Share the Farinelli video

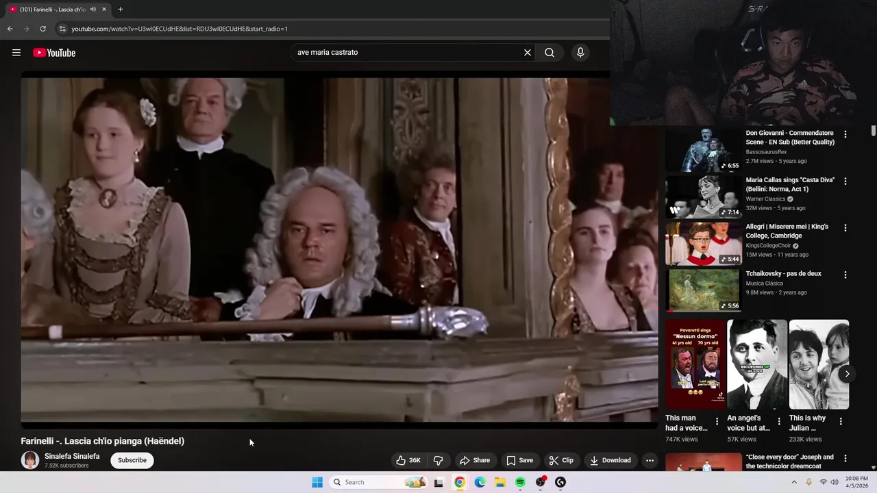(x=475, y=460)
